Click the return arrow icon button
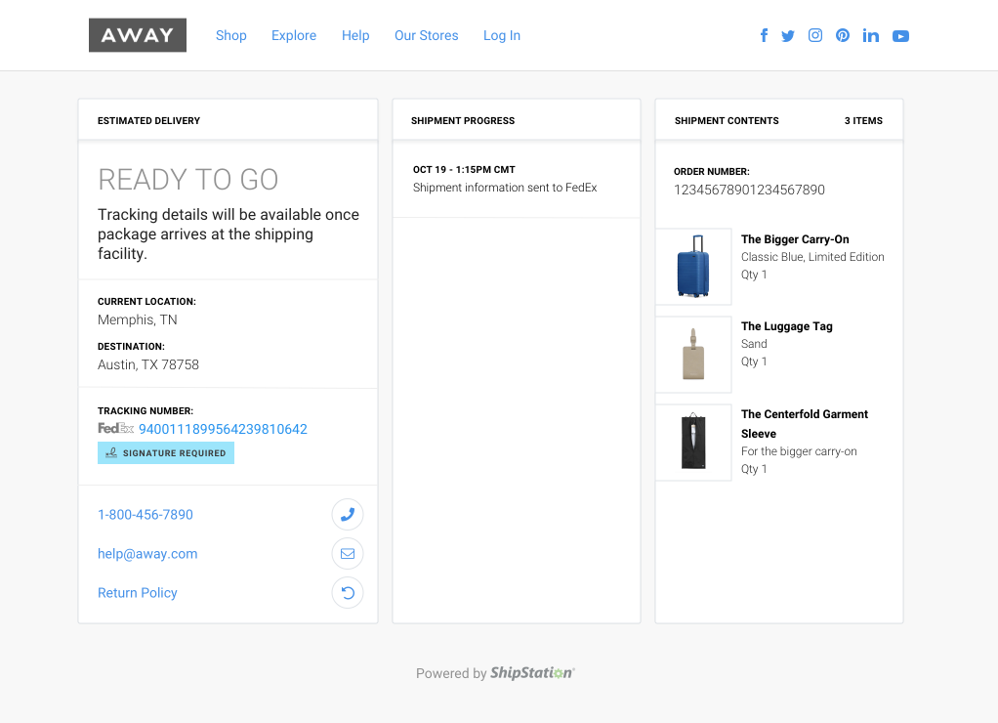Viewport: 998px width, 723px height. 348,593
